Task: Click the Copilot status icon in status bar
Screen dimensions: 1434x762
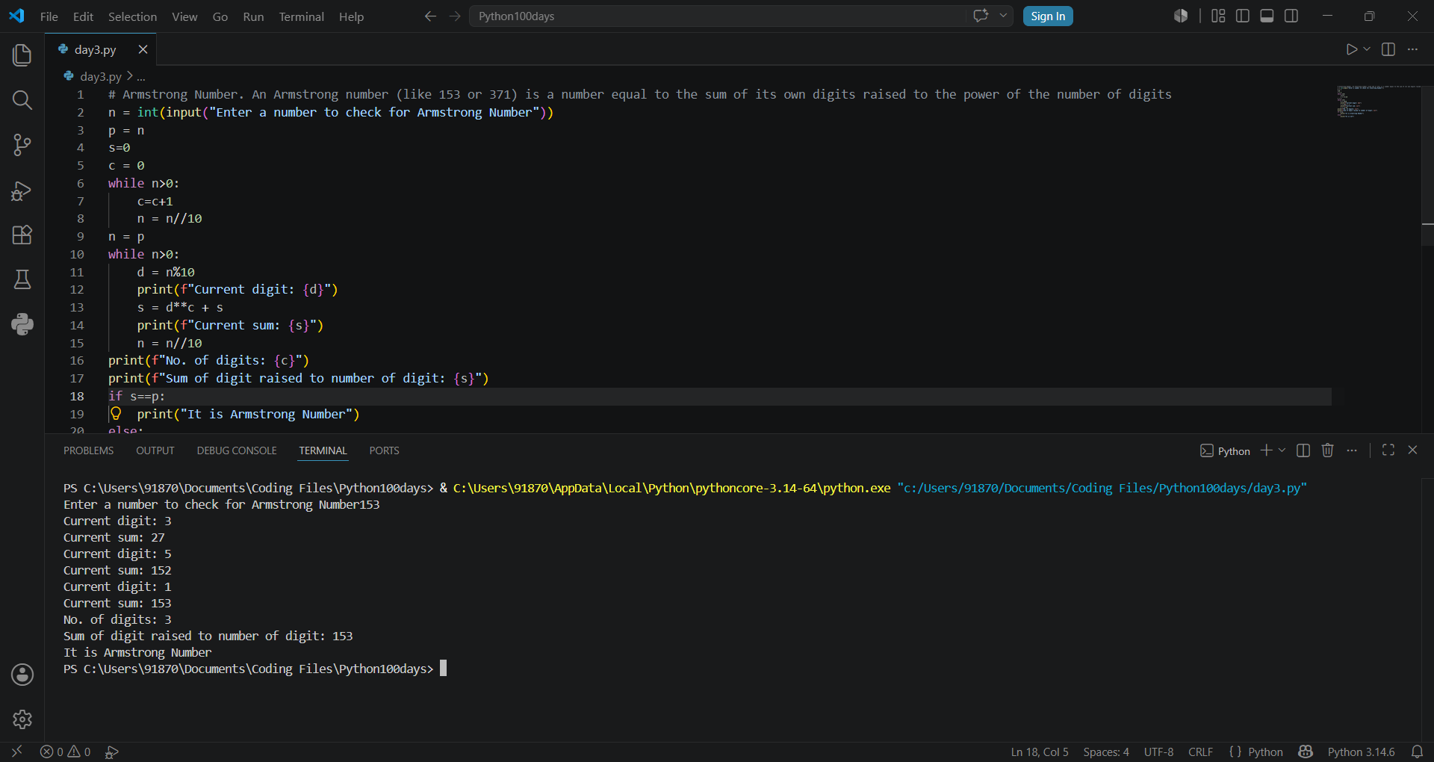Action: point(1306,752)
